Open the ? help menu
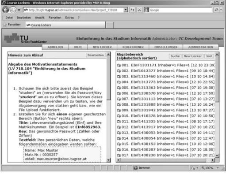The width and height of the screenshot is (226, 174). click(79, 18)
